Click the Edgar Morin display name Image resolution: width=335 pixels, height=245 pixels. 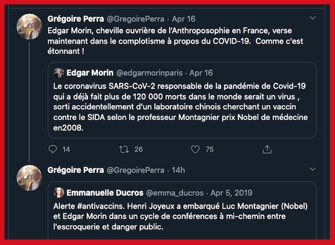click(x=90, y=73)
